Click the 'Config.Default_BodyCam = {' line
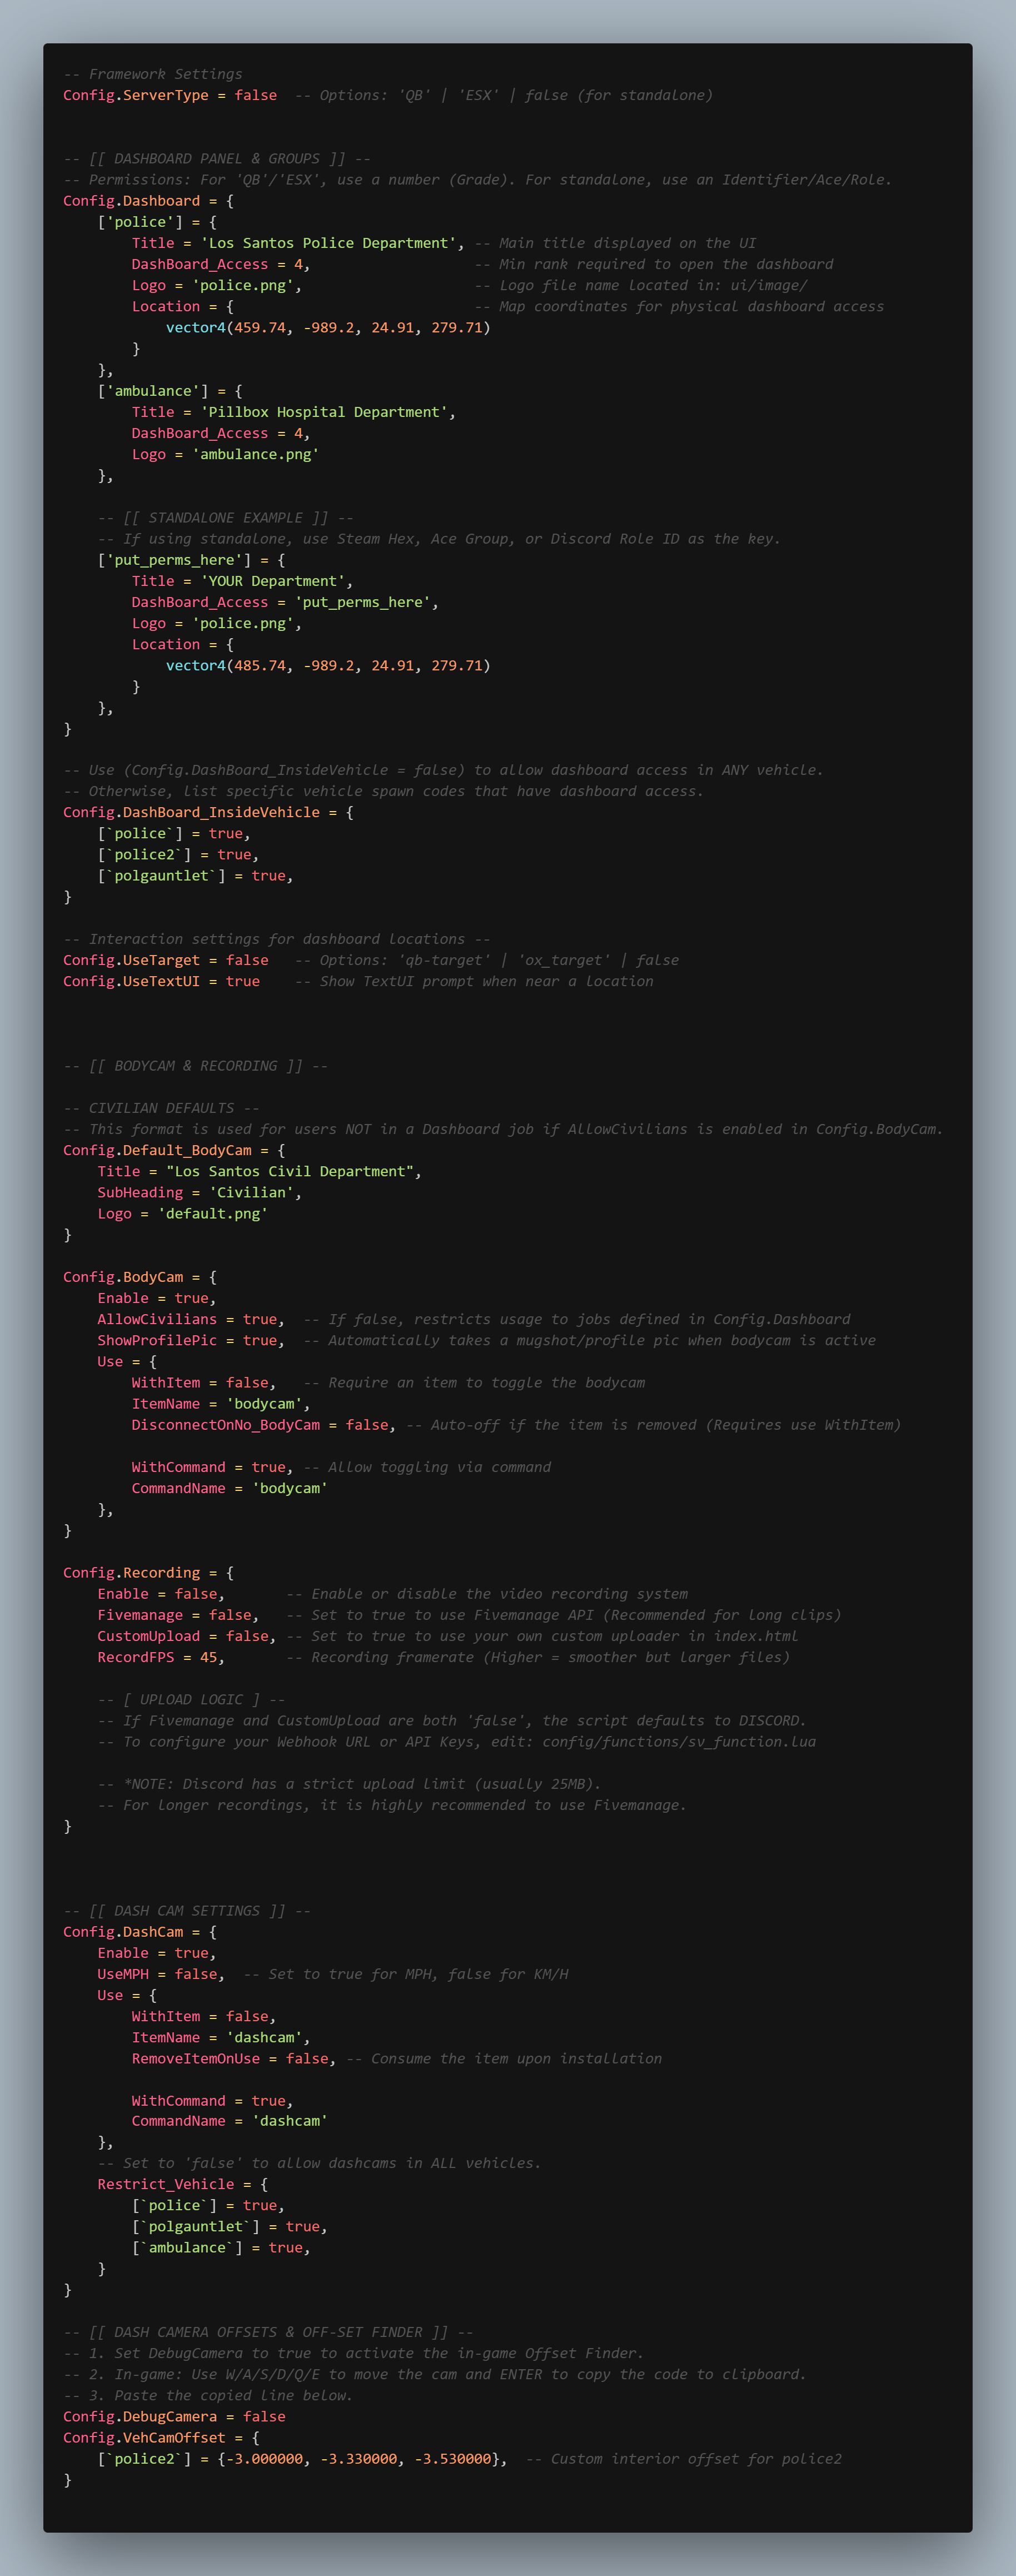The width and height of the screenshot is (1016, 2576). click(174, 1150)
